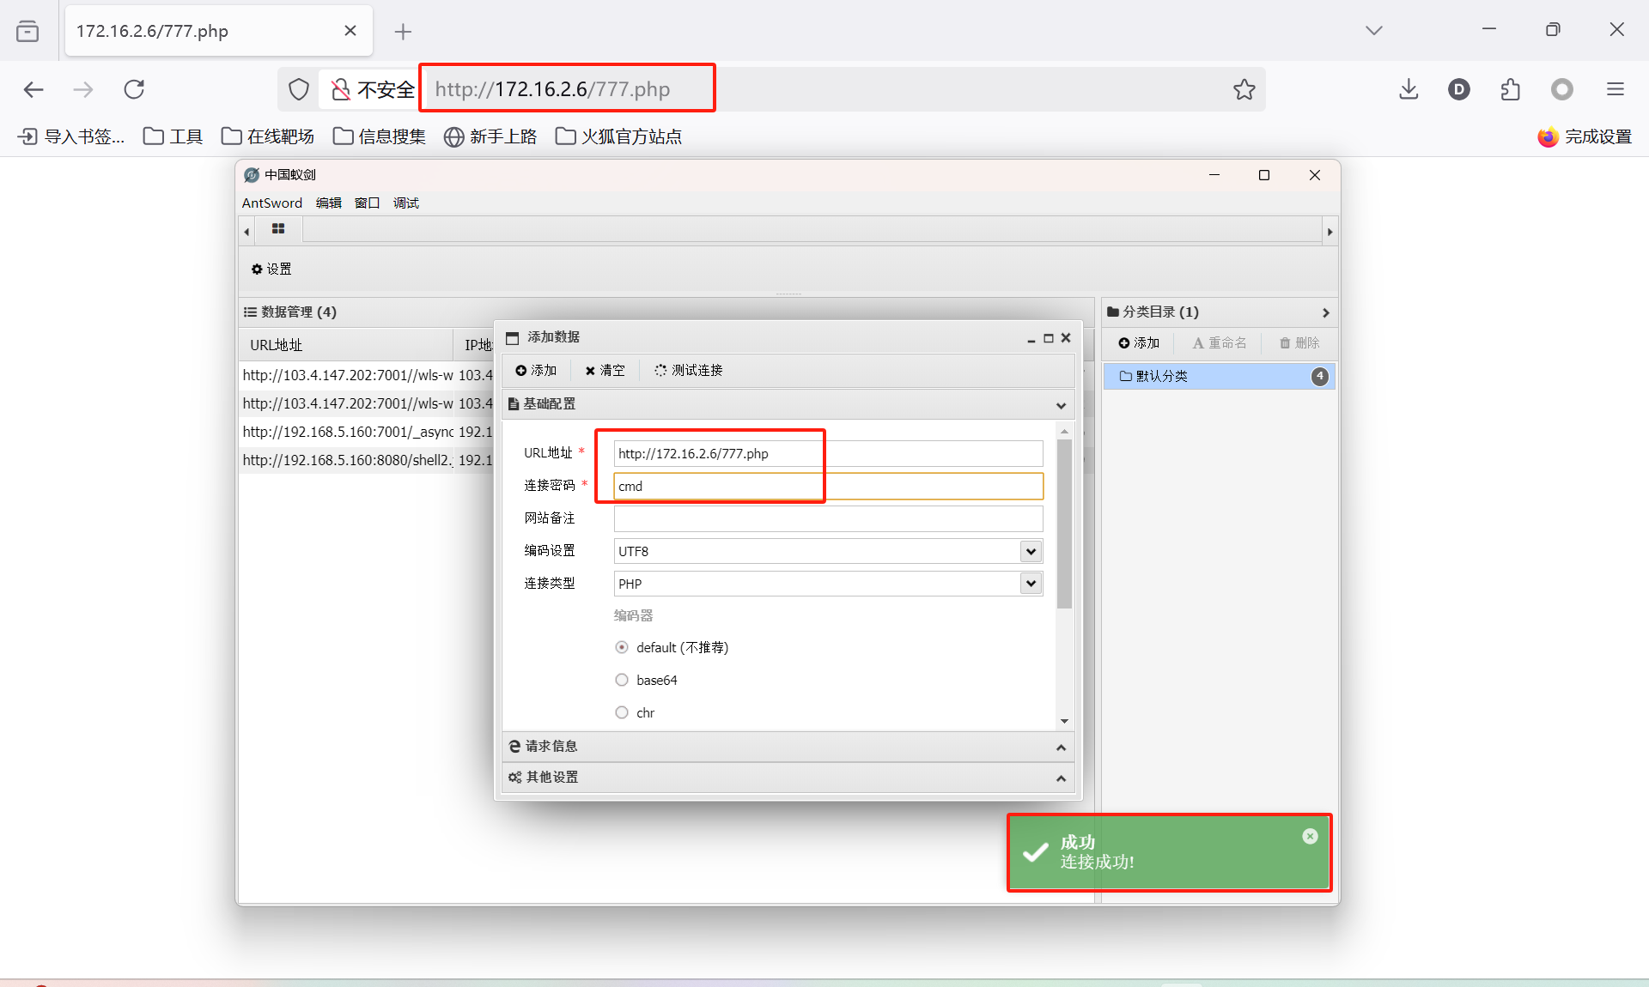Click the 清空 clear button
Viewport: 1649px width, 987px height.
point(605,370)
